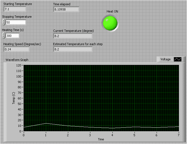Select the Heating Time input box
The image size is (187, 144).
click(x=12, y=36)
